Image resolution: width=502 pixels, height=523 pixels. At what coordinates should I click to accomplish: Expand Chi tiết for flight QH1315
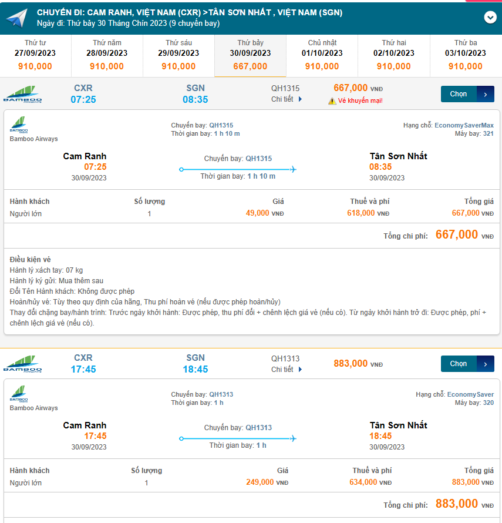click(x=287, y=99)
